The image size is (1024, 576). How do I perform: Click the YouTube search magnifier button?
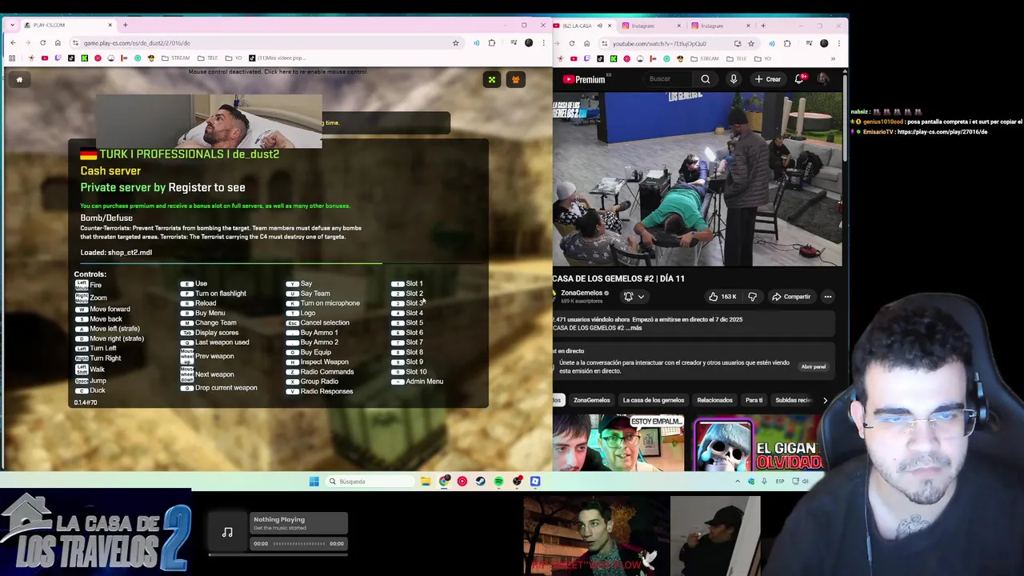tap(706, 79)
